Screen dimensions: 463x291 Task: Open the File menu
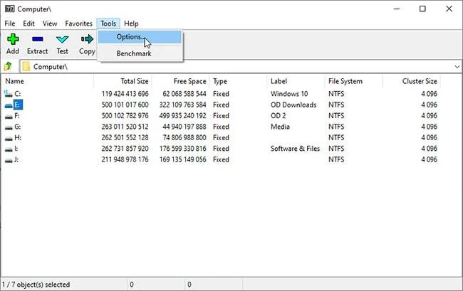point(10,23)
